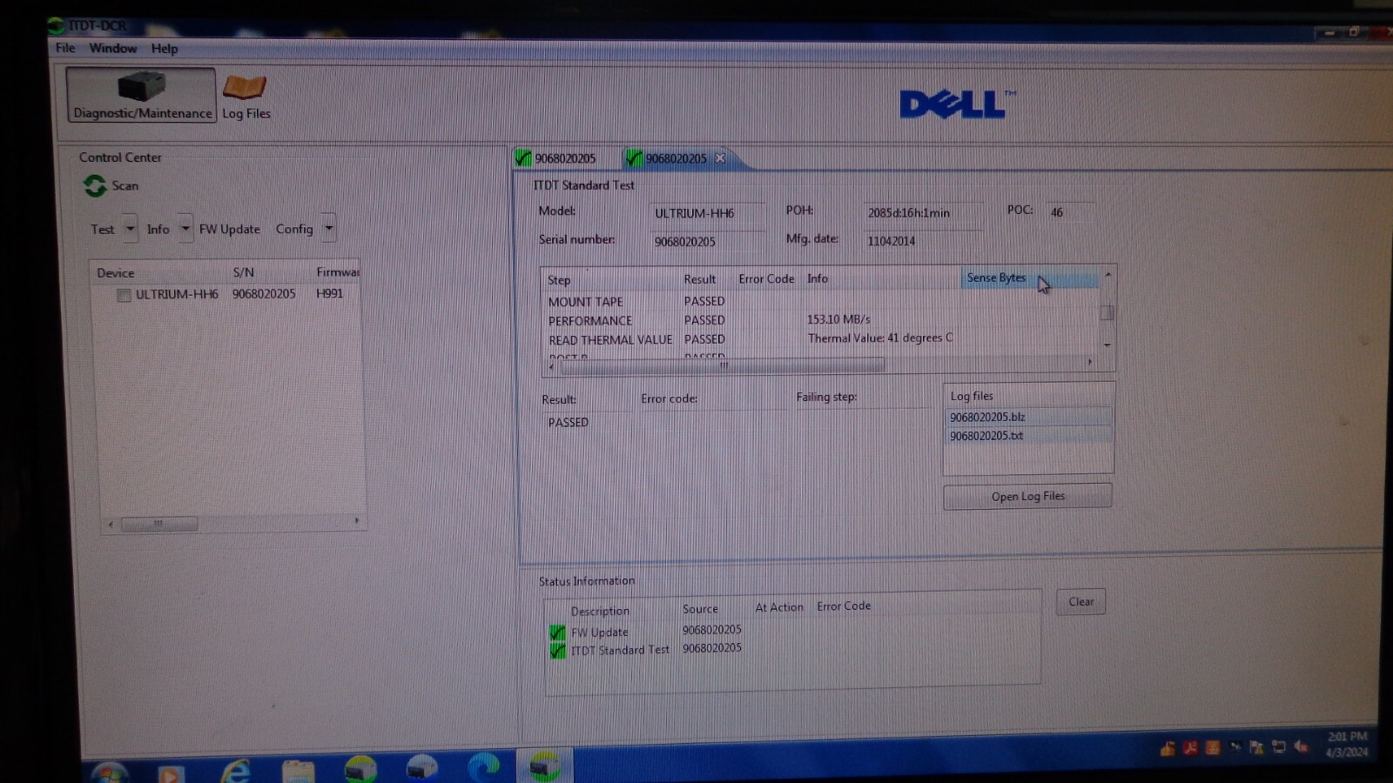Click the Device column header

click(116, 273)
